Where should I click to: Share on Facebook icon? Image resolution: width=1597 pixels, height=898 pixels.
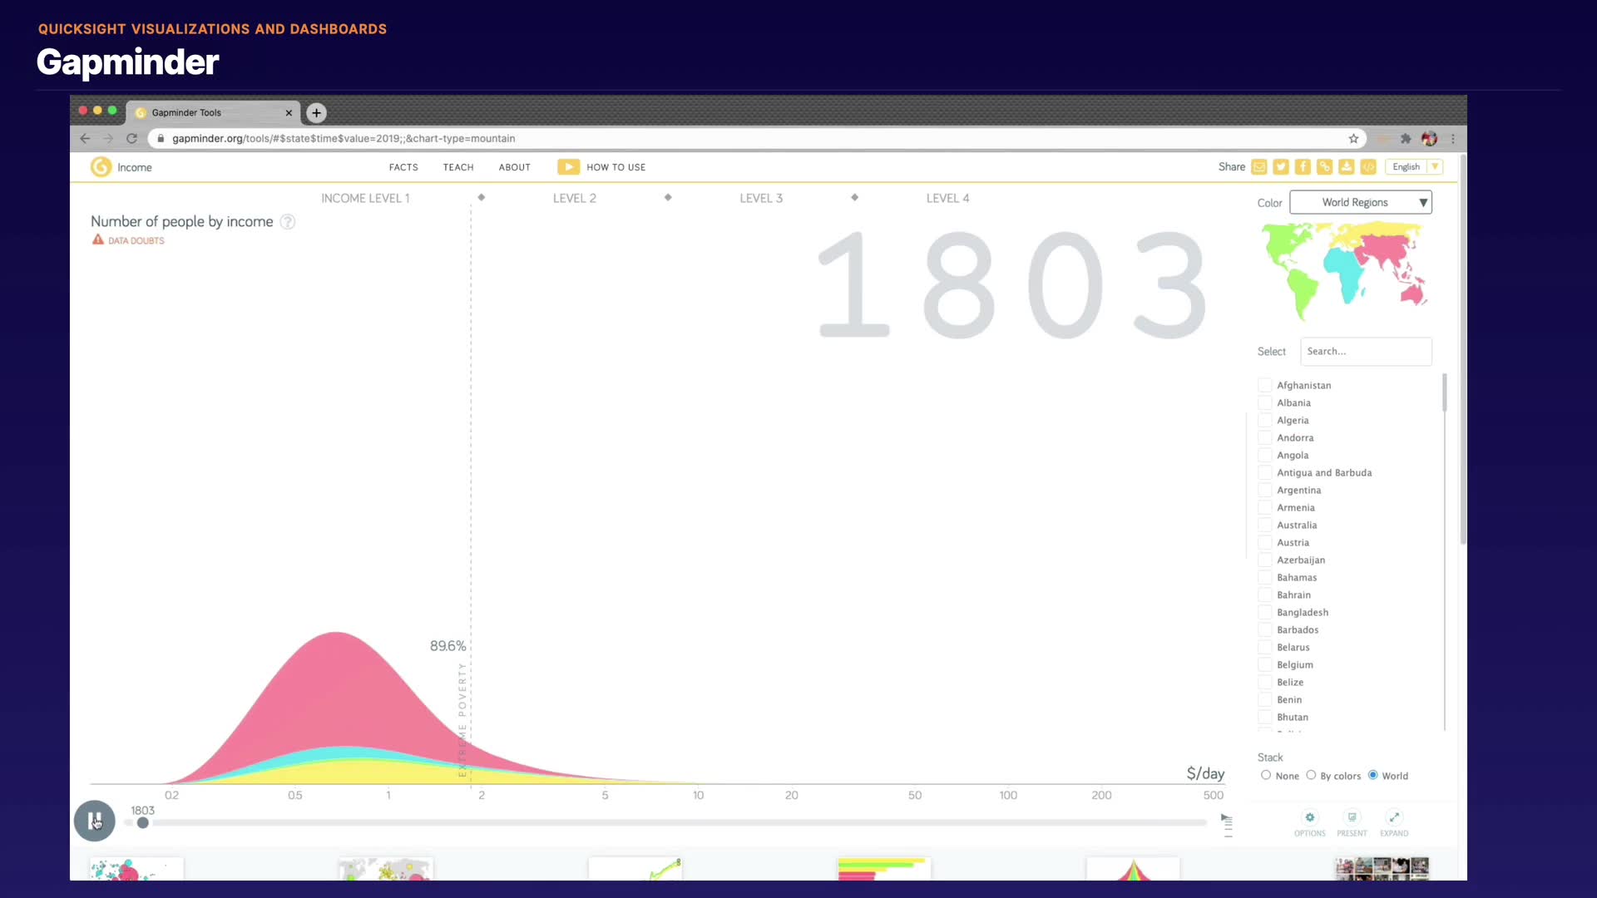point(1303,167)
